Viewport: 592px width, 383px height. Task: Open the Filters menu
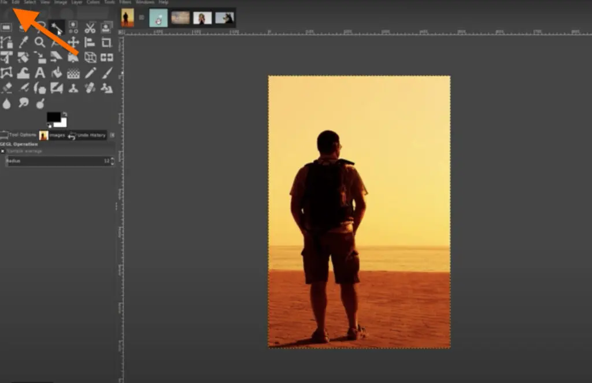coord(125,2)
